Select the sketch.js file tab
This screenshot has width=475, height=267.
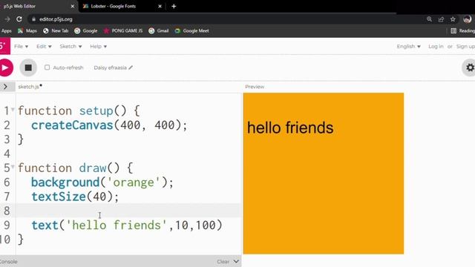tap(30, 87)
